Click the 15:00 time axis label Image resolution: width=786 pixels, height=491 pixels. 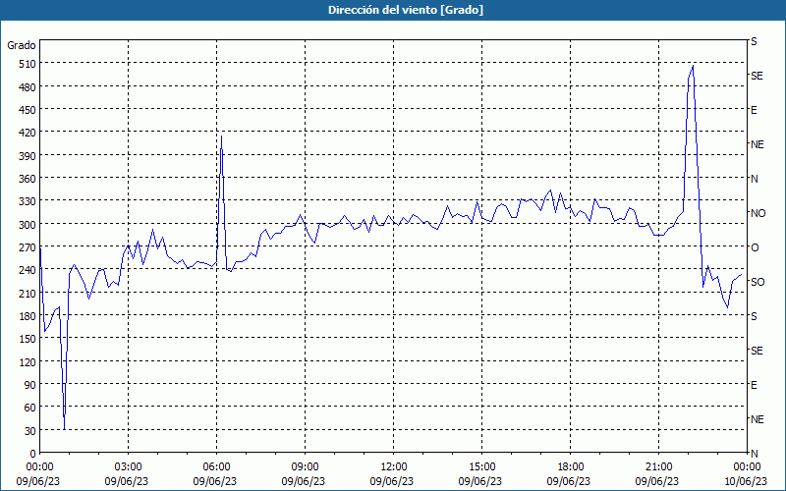481,467
